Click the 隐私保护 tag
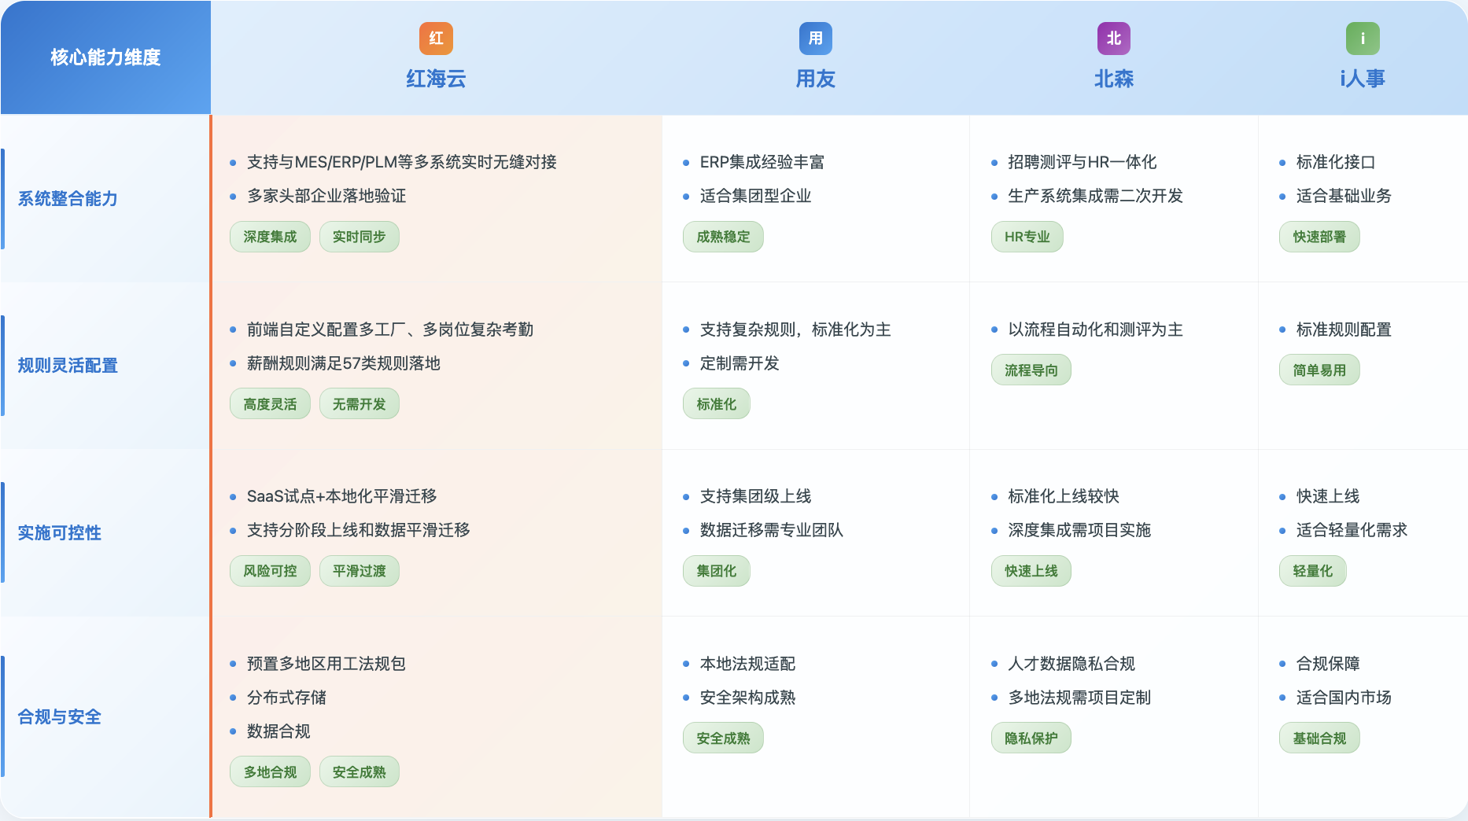 pos(1031,738)
